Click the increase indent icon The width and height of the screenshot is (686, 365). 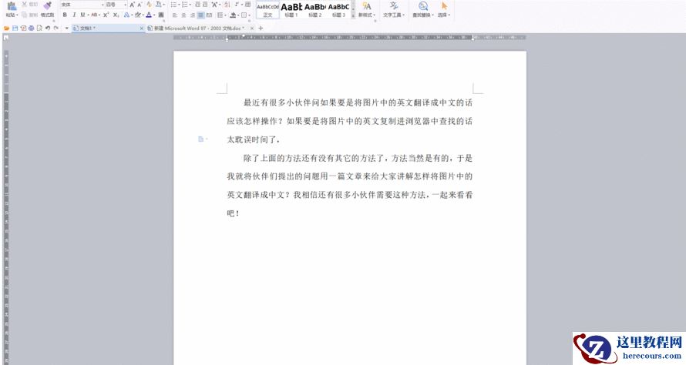[x=205, y=5]
